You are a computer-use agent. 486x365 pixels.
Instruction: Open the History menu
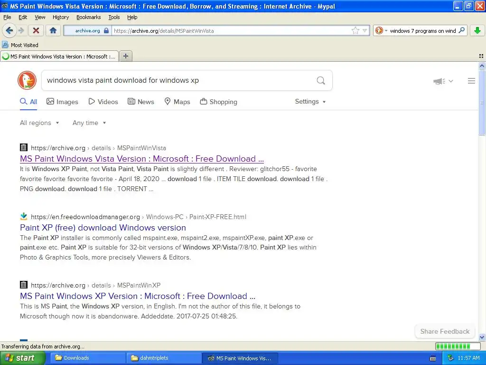[x=60, y=17]
